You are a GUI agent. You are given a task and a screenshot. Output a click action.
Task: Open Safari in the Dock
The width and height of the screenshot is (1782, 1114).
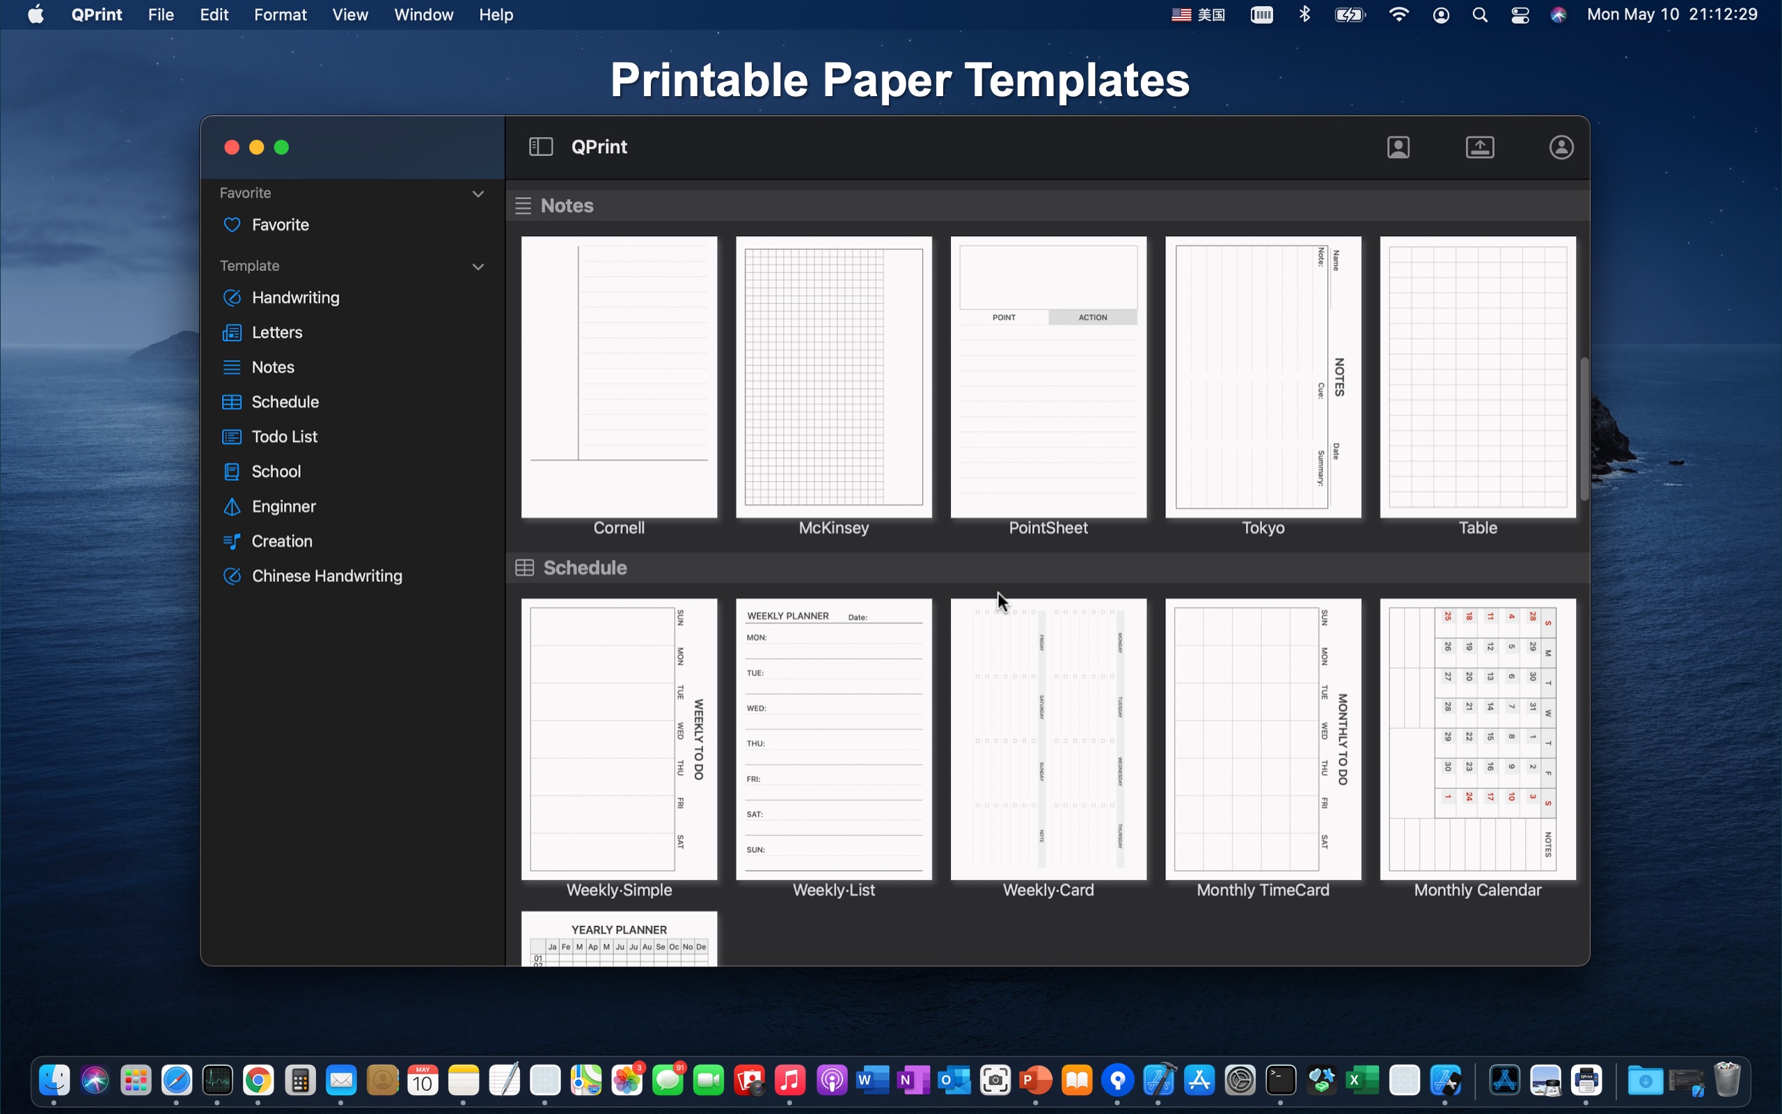click(x=177, y=1081)
